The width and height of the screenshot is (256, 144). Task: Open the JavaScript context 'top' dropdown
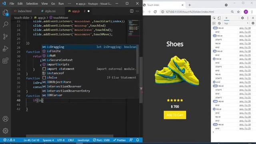(x=236, y=23)
